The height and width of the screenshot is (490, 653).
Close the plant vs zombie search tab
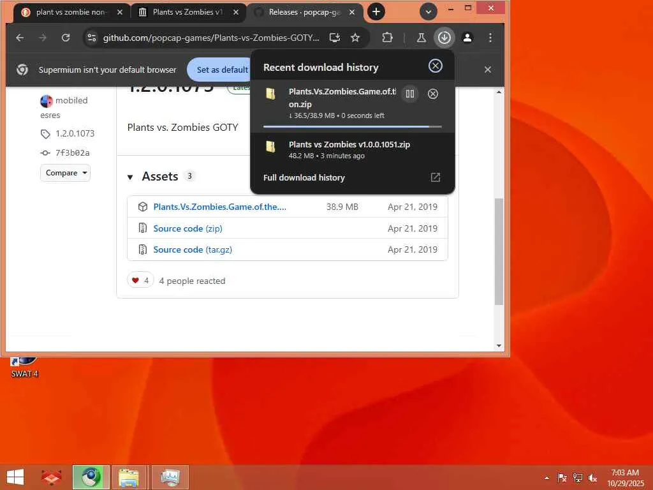(x=120, y=13)
